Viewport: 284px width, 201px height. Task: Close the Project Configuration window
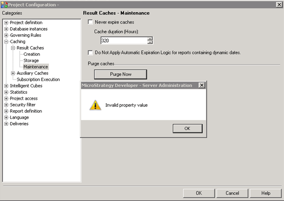coord(279,4)
